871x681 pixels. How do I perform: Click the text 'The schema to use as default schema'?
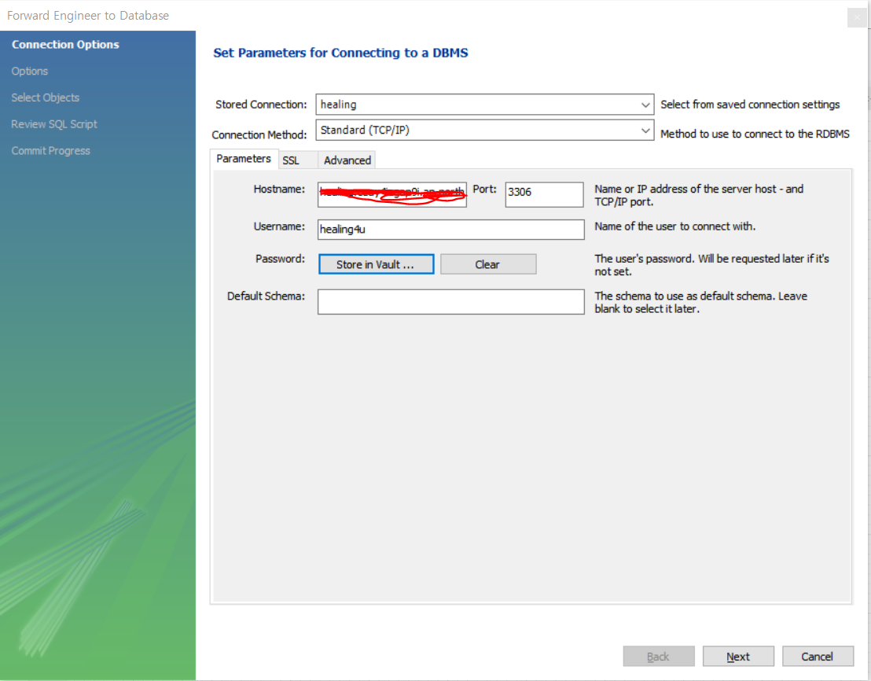[x=685, y=296]
